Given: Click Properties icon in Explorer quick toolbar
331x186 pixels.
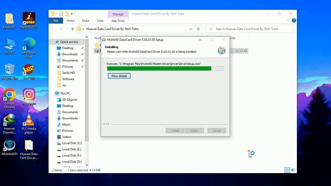Looking at the screenshot, I should pyautogui.click(x=61, y=14).
